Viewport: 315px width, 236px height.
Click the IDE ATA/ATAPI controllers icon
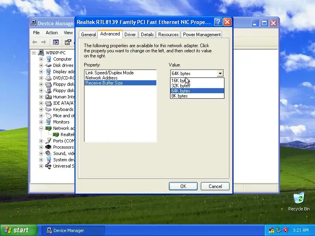point(48,103)
